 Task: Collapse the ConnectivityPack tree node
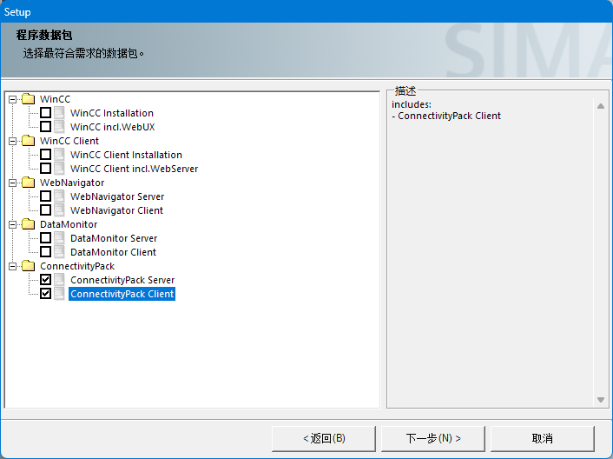tap(12, 267)
